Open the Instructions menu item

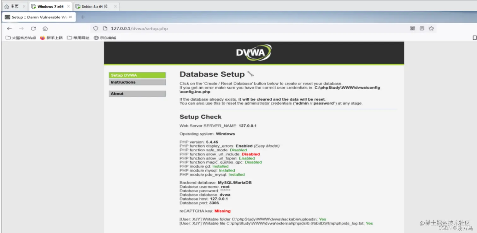pyautogui.click(x=137, y=82)
